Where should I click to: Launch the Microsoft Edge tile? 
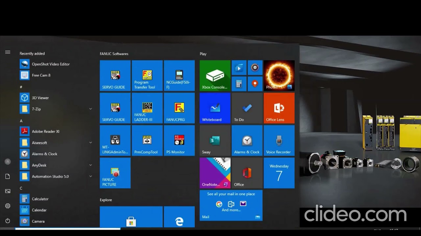(x=179, y=217)
